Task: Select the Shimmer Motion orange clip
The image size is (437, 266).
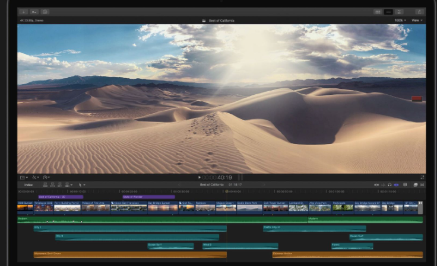Action: click(x=347, y=255)
